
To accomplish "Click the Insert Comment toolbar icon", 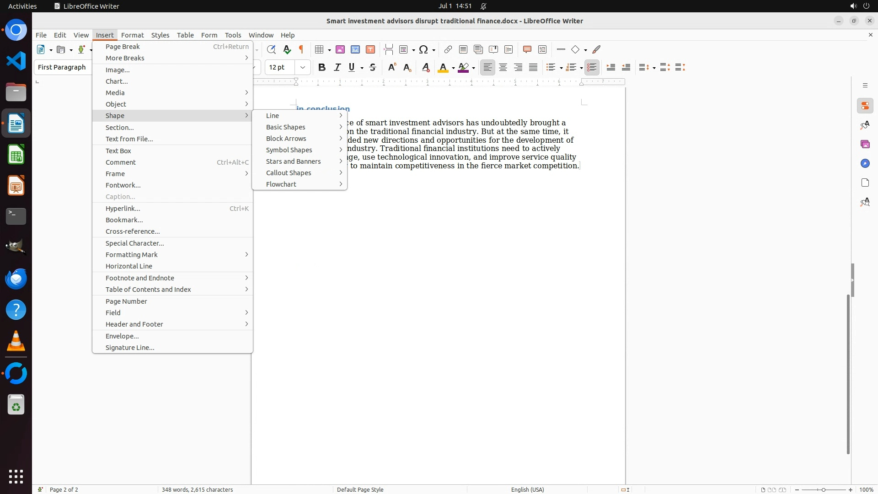I will [x=527, y=49].
